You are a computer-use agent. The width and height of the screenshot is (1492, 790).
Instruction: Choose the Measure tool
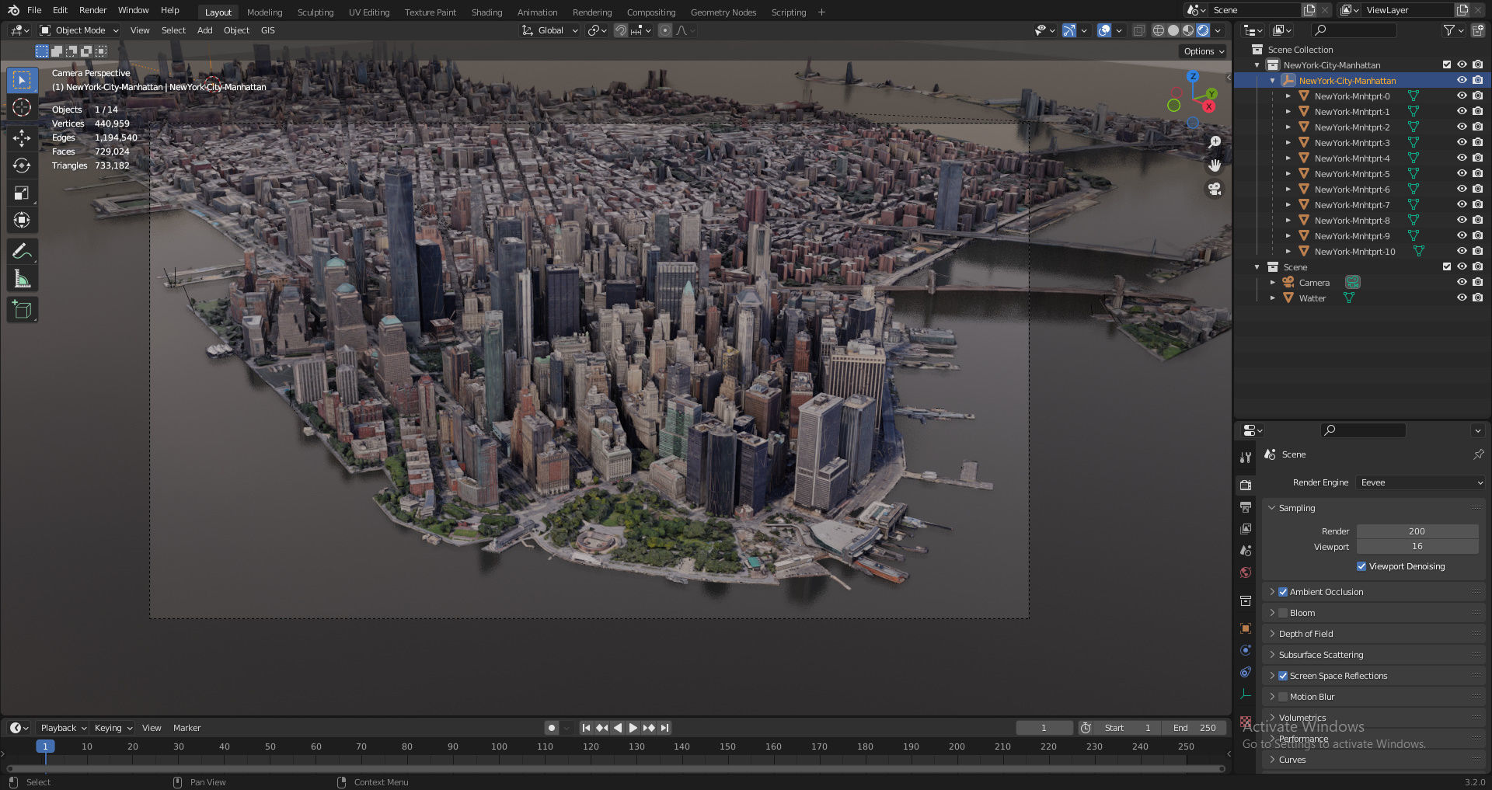pos(22,278)
